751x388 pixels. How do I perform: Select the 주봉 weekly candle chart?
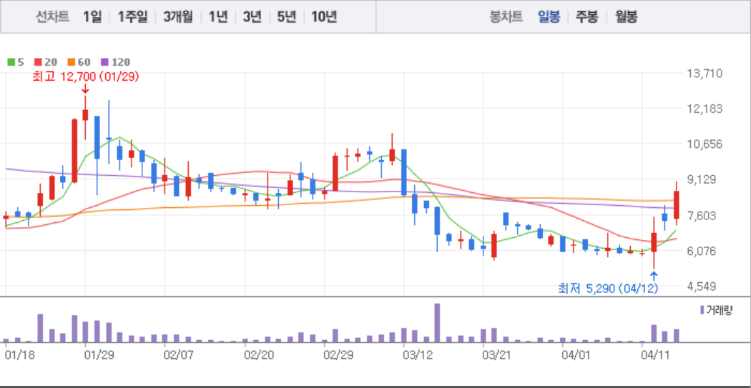click(586, 17)
